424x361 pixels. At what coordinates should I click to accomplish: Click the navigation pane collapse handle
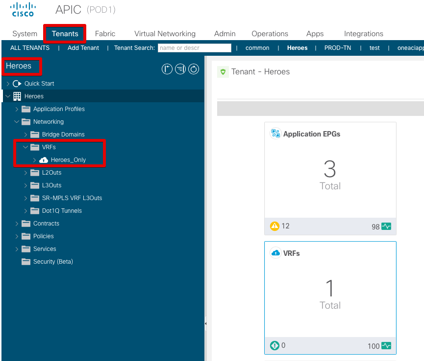click(205, 323)
